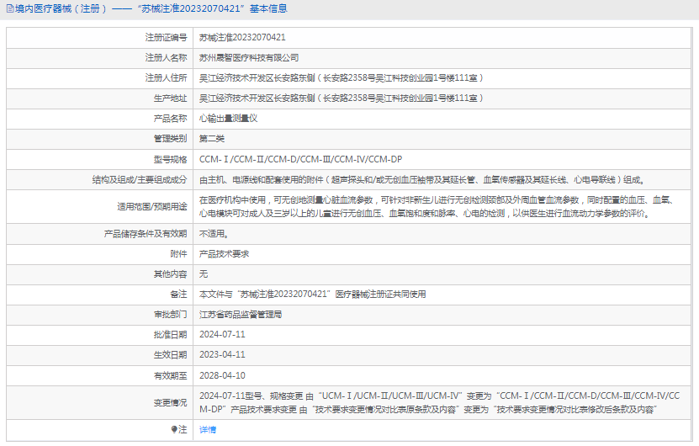Image resolution: width=699 pixels, height=446 pixels.
Task: Select registration number 苏械注准20232070421 in the first row
Action: click(x=242, y=38)
